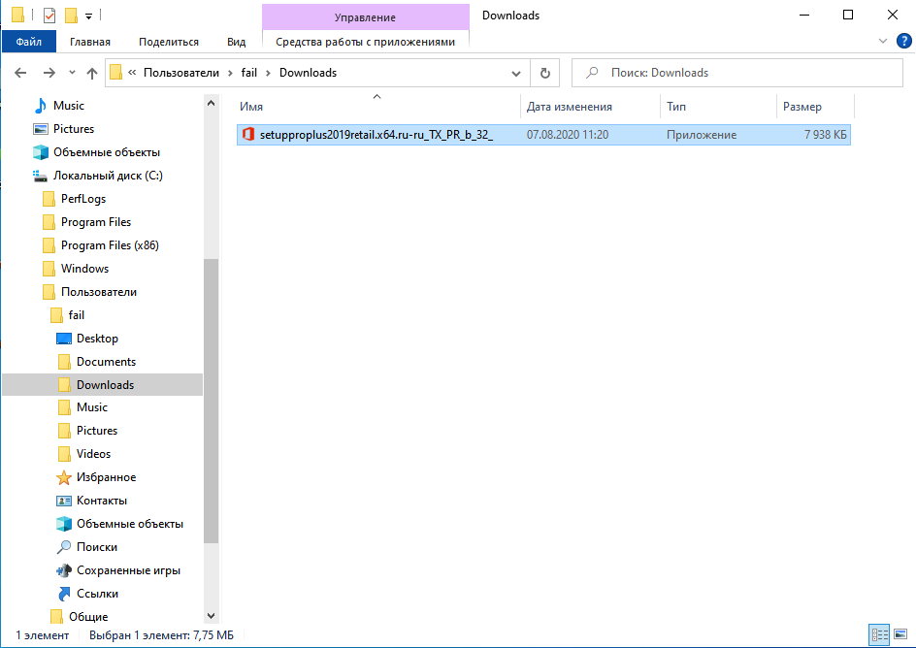Select Средства работы с приложениями tab
The width and height of the screenshot is (916, 648).
point(365,42)
